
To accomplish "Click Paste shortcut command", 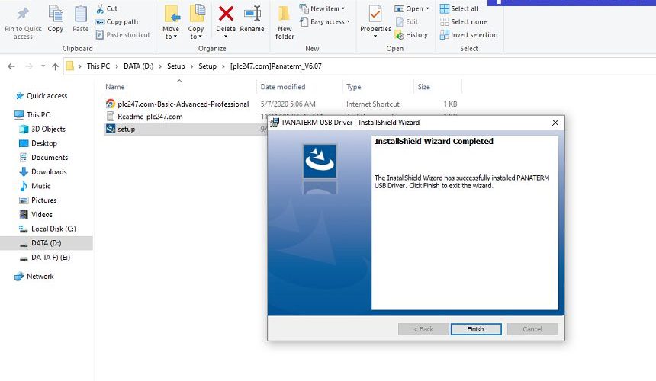I will pos(123,35).
